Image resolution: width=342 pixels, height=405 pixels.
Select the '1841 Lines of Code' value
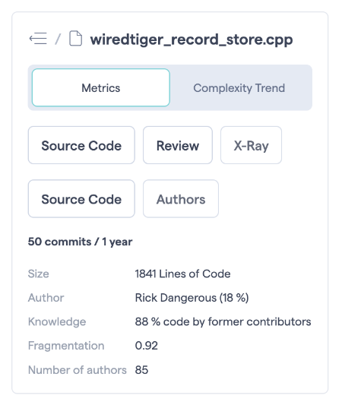[183, 274]
